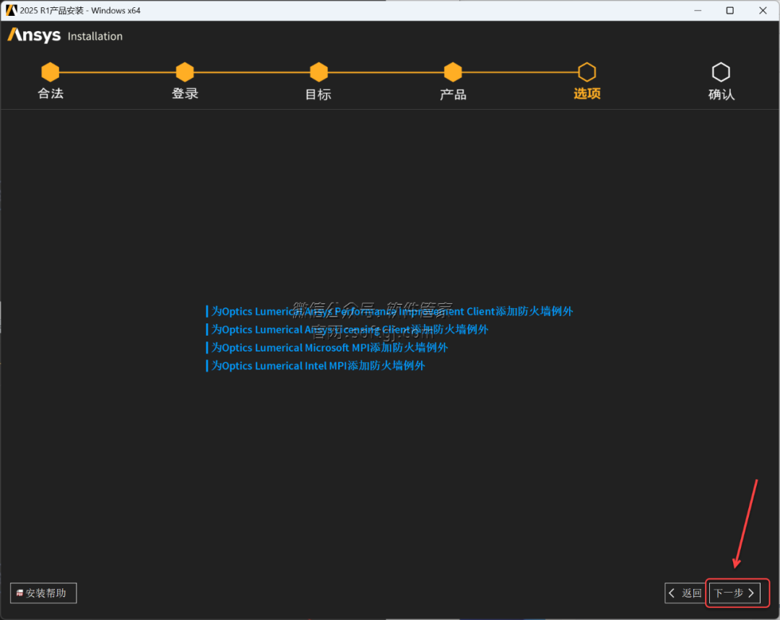This screenshot has width=780, height=620.
Task: Click the hexagon icon above 合法
Action: pos(51,72)
